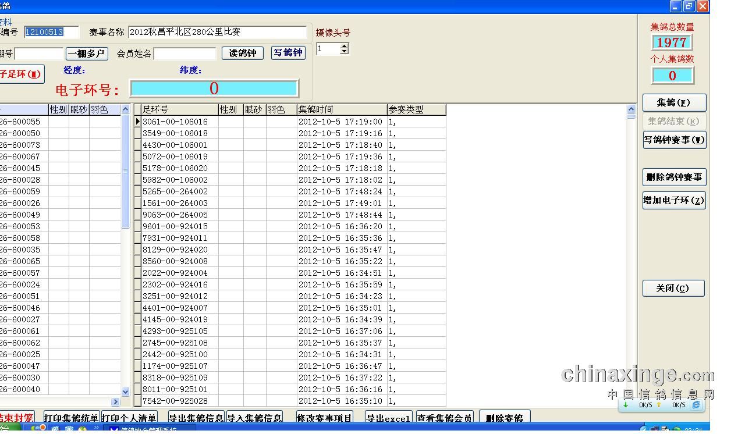
Task: Click the 一棚多户 button
Action: click(x=87, y=54)
